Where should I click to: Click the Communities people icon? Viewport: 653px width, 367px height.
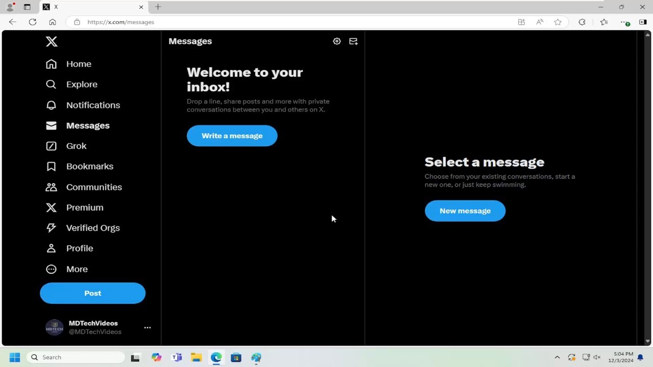point(51,187)
